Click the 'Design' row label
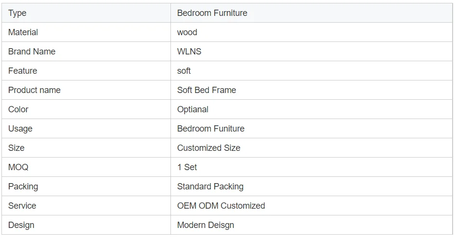This screenshot has width=456, height=240. coord(21,225)
